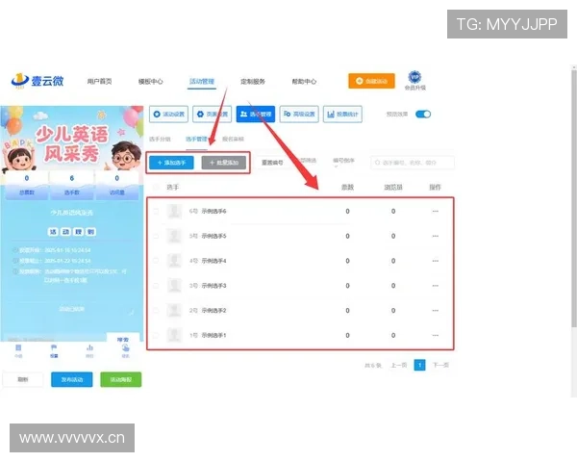Viewport: 577px width, 462px height.
Task: Expand the 编号倒序 sort dropdown
Action: click(343, 162)
